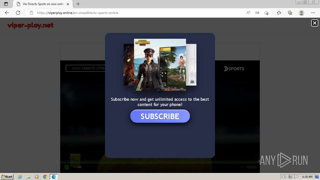View site information lock icon
Image resolution: width=320 pixels, height=180 pixels.
point(31,13)
